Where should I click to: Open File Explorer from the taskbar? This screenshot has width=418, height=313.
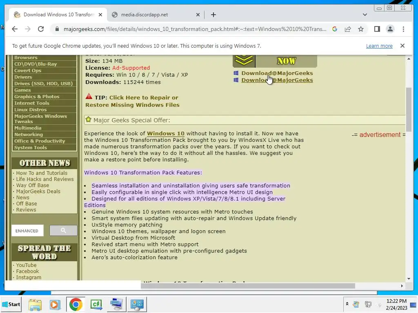coord(35,304)
